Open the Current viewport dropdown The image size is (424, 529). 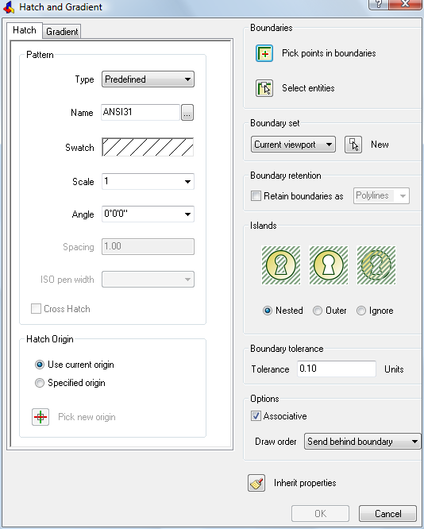(x=293, y=145)
